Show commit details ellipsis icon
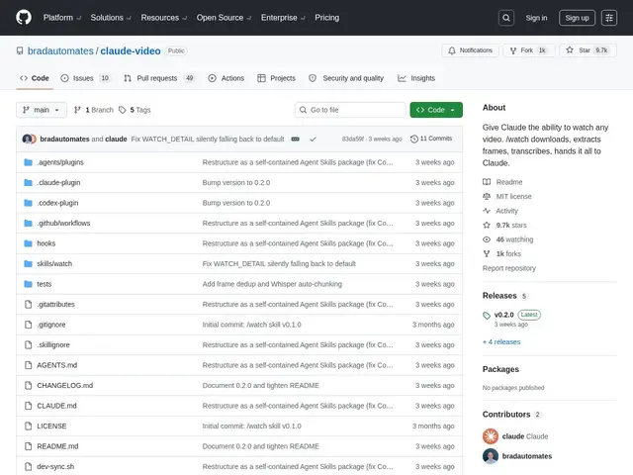Image resolution: width=633 pixels, height=475 pixels. pyautogui.click(x=296, y=139)
